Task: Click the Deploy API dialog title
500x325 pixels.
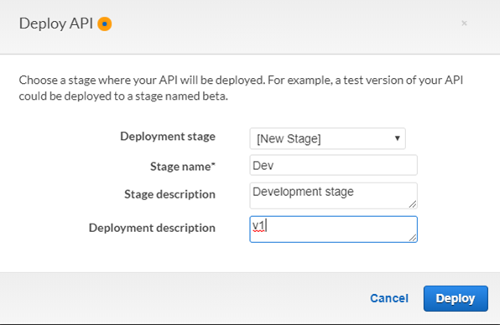Action: (56, 24)
